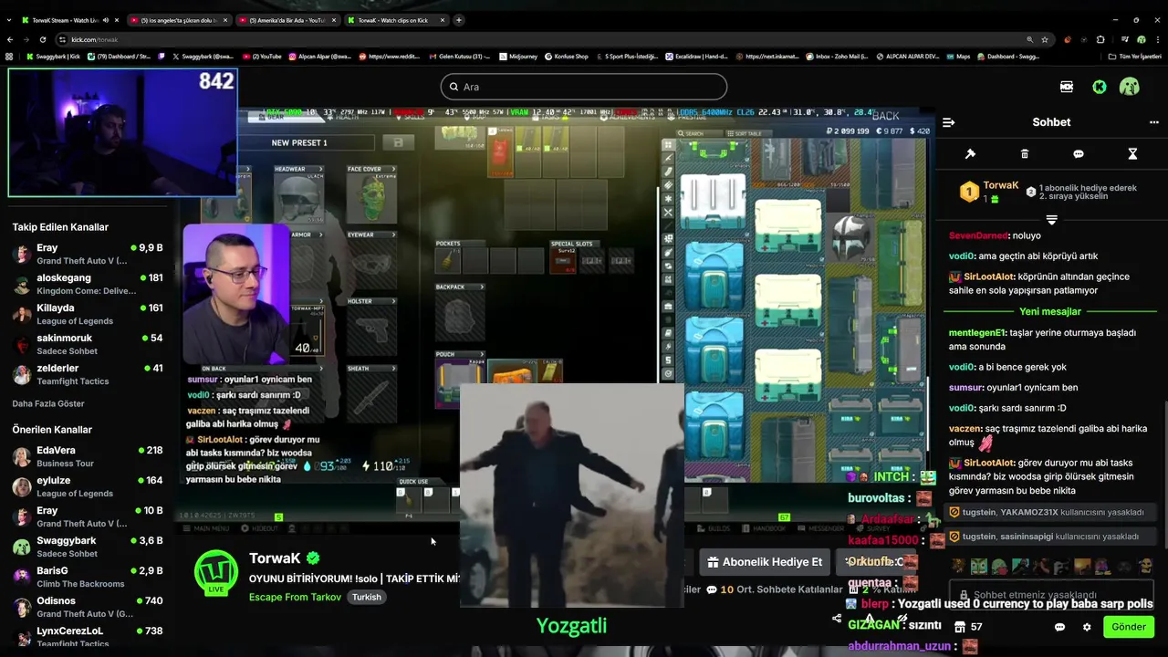Open the Chrome apps grid icon
This screenshot has height=657, width=1168.
pos(9,57)
